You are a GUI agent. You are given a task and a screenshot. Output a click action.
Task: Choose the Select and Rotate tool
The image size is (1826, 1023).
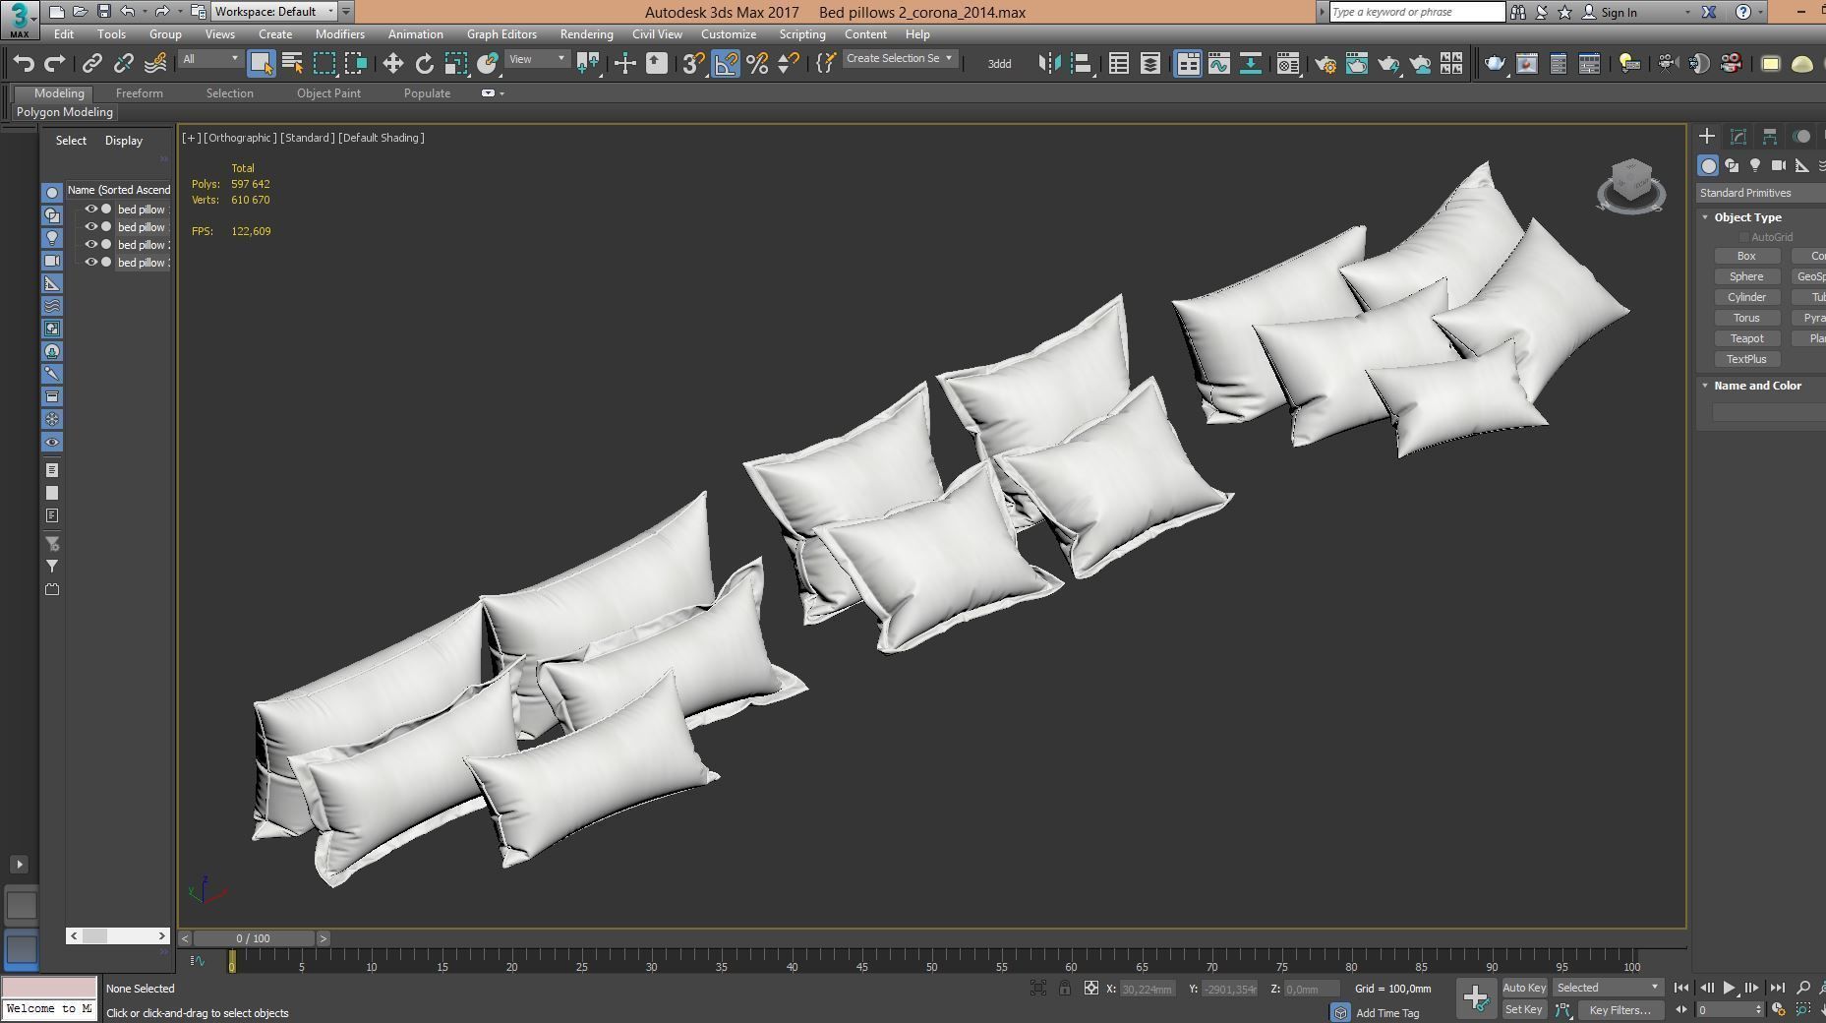425,64
